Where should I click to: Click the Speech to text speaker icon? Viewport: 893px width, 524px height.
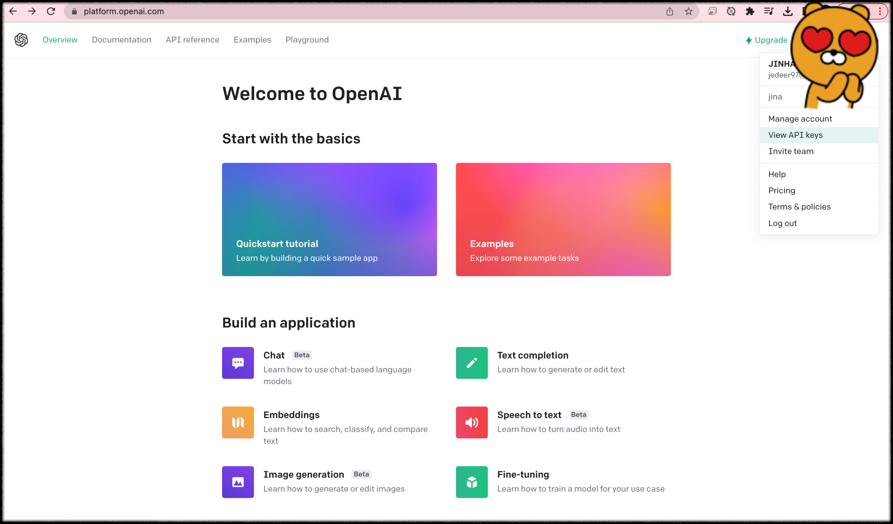click(472, 422)
